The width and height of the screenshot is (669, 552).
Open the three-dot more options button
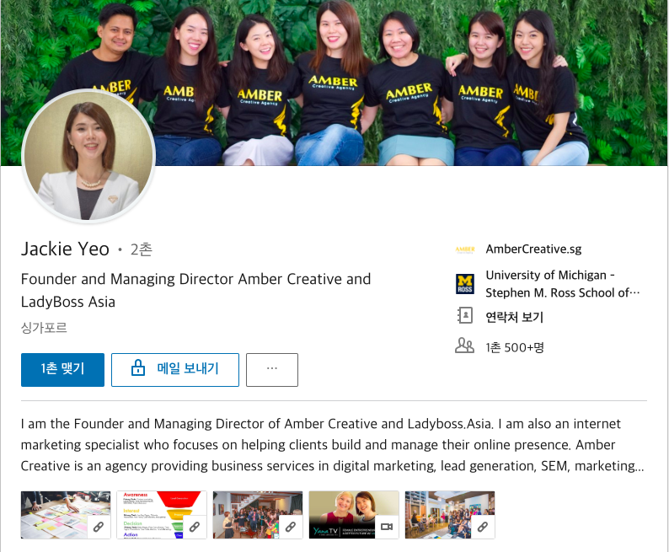[x=272, y=370]
